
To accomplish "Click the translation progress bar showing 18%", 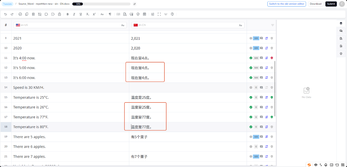I will (101, 4).
